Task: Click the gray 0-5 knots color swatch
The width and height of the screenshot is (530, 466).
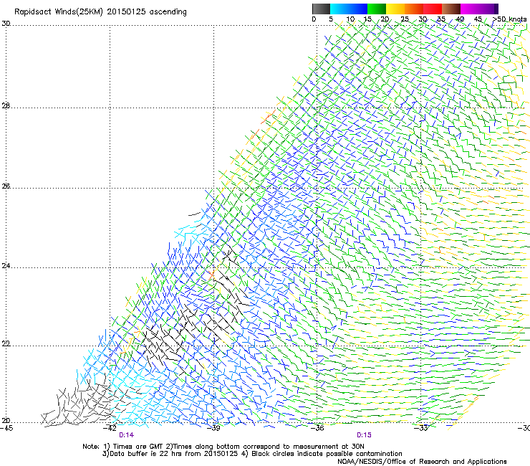Action: pyautogui.click(x=321, y=9)
